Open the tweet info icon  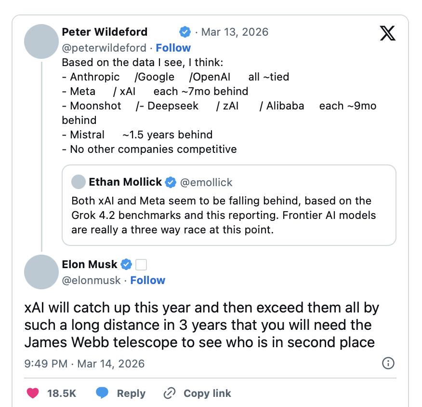tap(388, 363)
